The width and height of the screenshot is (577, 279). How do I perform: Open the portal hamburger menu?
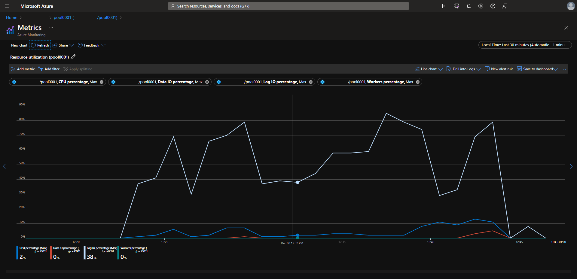tap(7, 6)
